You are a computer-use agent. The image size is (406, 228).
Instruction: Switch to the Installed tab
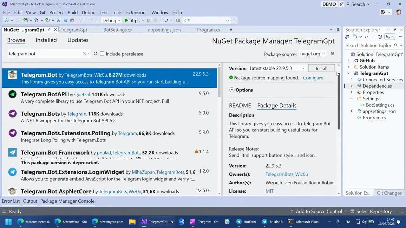tap(46, 40)
